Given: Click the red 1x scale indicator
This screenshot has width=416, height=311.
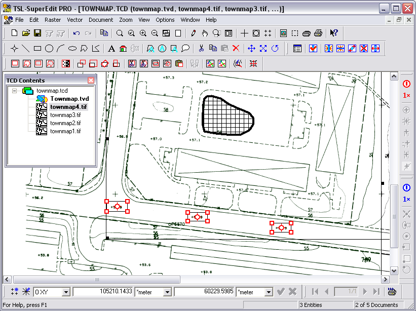Looking at the screenshot, I should click(406, 95).
